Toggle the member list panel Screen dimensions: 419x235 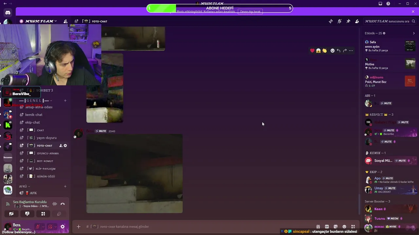[357, 21]
